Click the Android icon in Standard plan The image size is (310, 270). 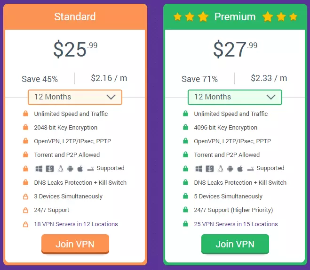[x=71, y=169]
